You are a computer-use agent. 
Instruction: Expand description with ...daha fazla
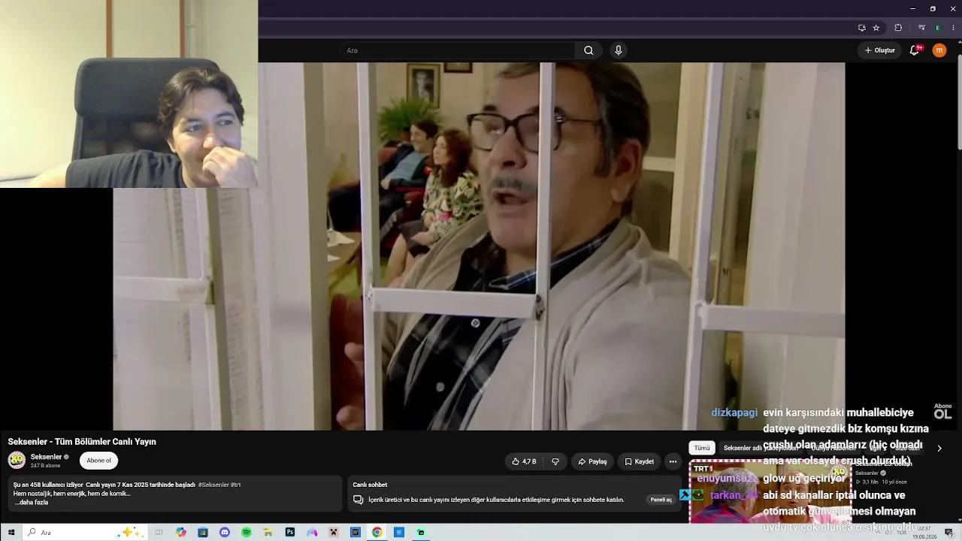pyautogui.click(x=32, y=503)
